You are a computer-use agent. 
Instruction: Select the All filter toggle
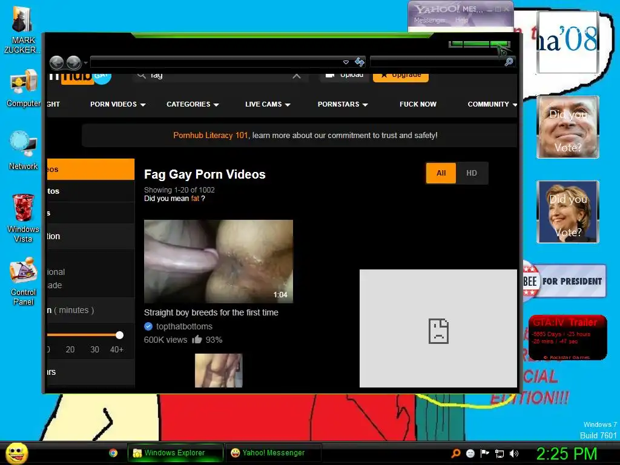coord(441,173)
